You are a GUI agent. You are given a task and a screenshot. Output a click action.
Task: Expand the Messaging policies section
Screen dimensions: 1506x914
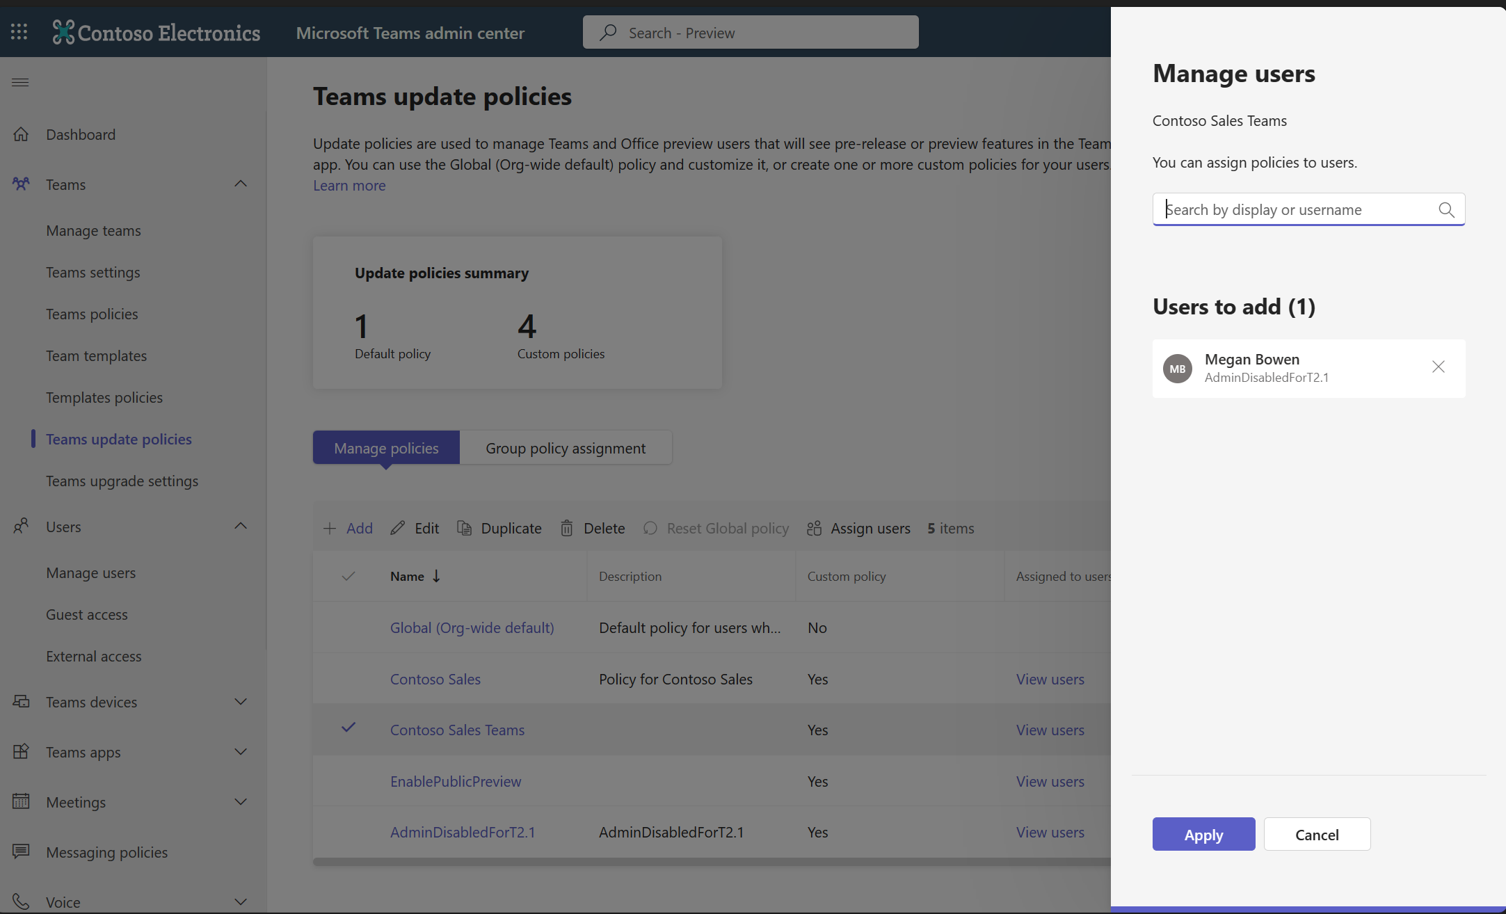click(106, 851)
